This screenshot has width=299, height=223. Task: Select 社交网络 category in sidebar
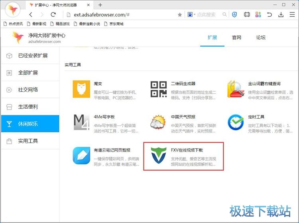pyautogui.click(x=30, y=90)
